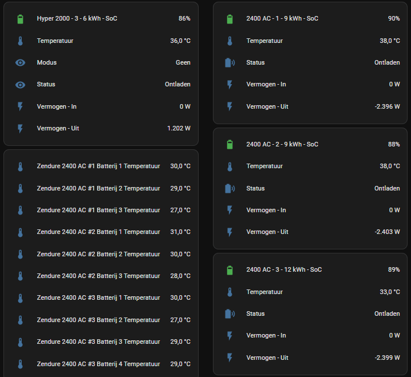
Task: Click the 88% SoC value
Action: click(394, 144)
